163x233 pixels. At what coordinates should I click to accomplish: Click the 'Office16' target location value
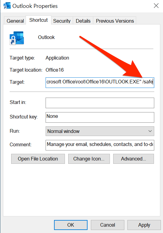(54, 70)
